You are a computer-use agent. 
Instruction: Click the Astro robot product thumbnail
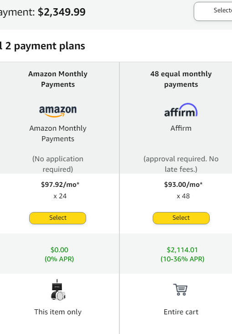(x=58, y=290)
